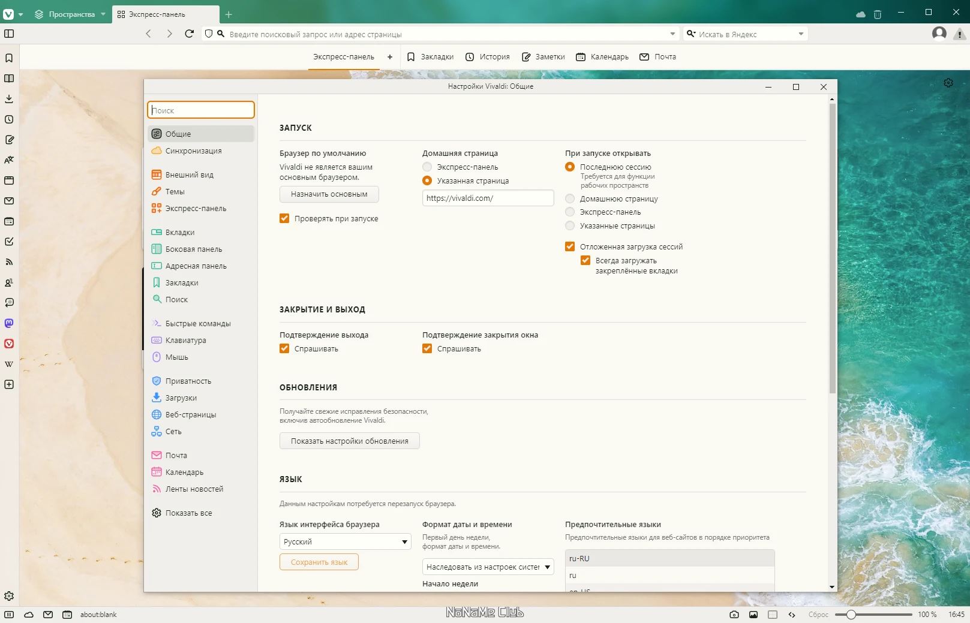Click the zoom slider in status bar
The height and width of the screenshot is (623, 970).
click(x=873, y=615)
